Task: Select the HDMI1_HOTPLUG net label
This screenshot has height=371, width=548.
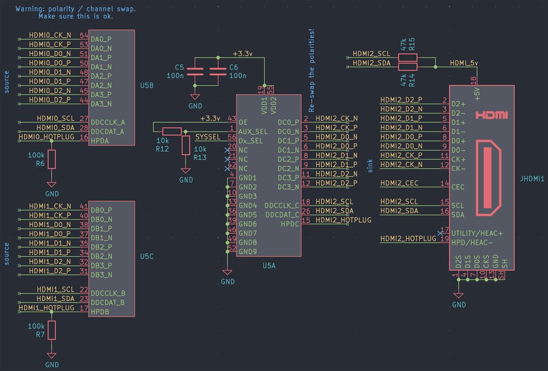Action: click(47, 308)
